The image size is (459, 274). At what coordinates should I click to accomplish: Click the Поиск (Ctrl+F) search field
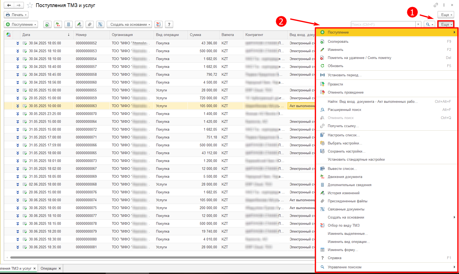pos(383,24)
